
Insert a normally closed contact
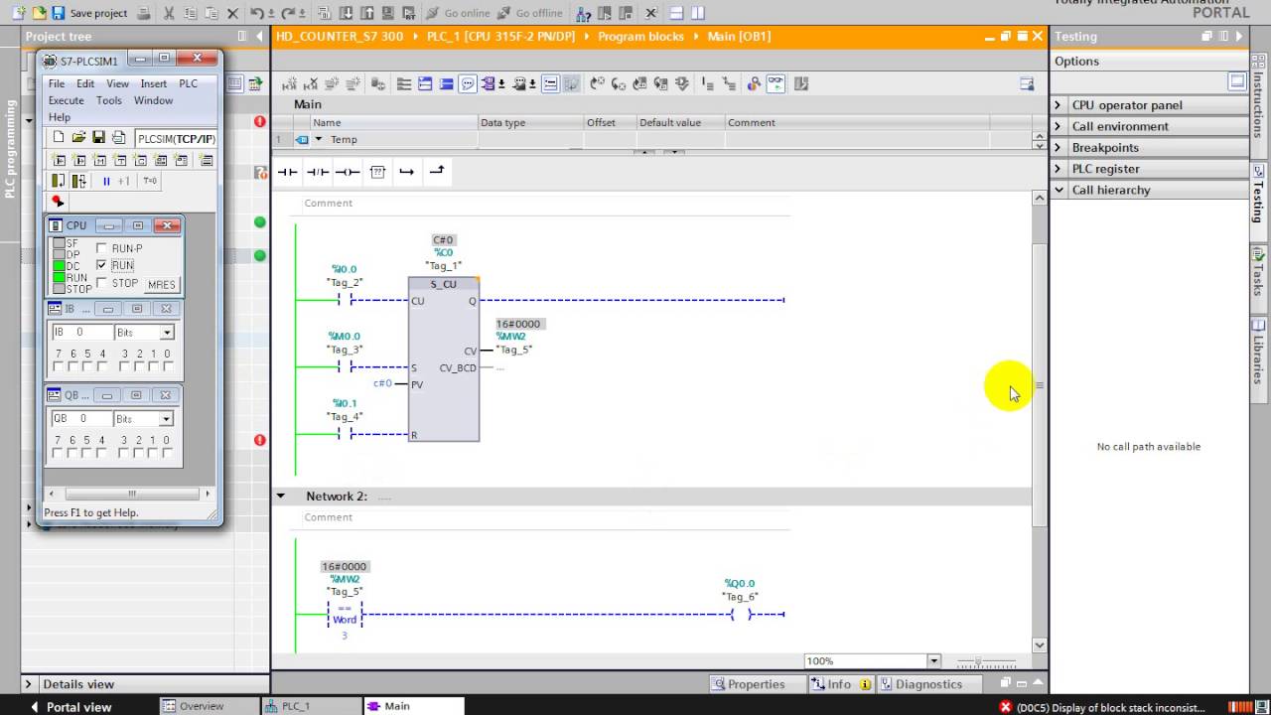pyautogui.click(x=317, y=172)
